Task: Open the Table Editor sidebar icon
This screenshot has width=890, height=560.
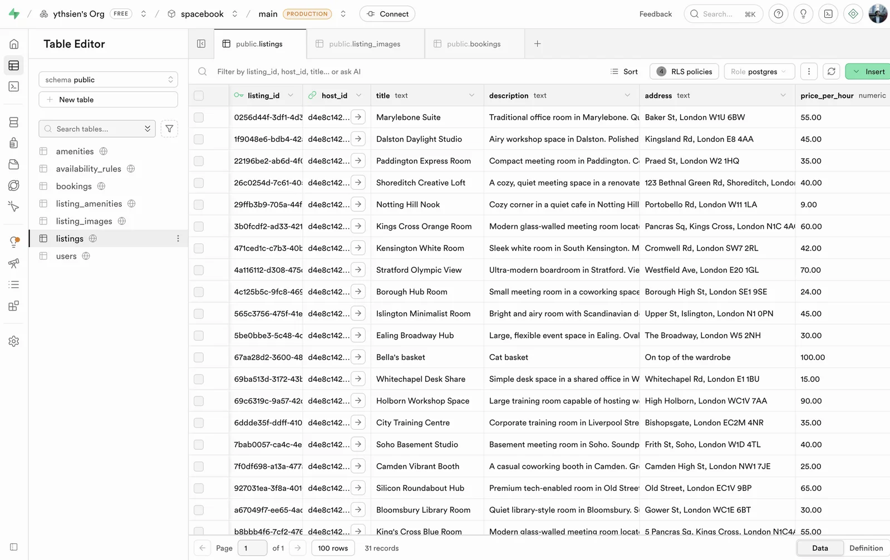Action: pos(14,66)
